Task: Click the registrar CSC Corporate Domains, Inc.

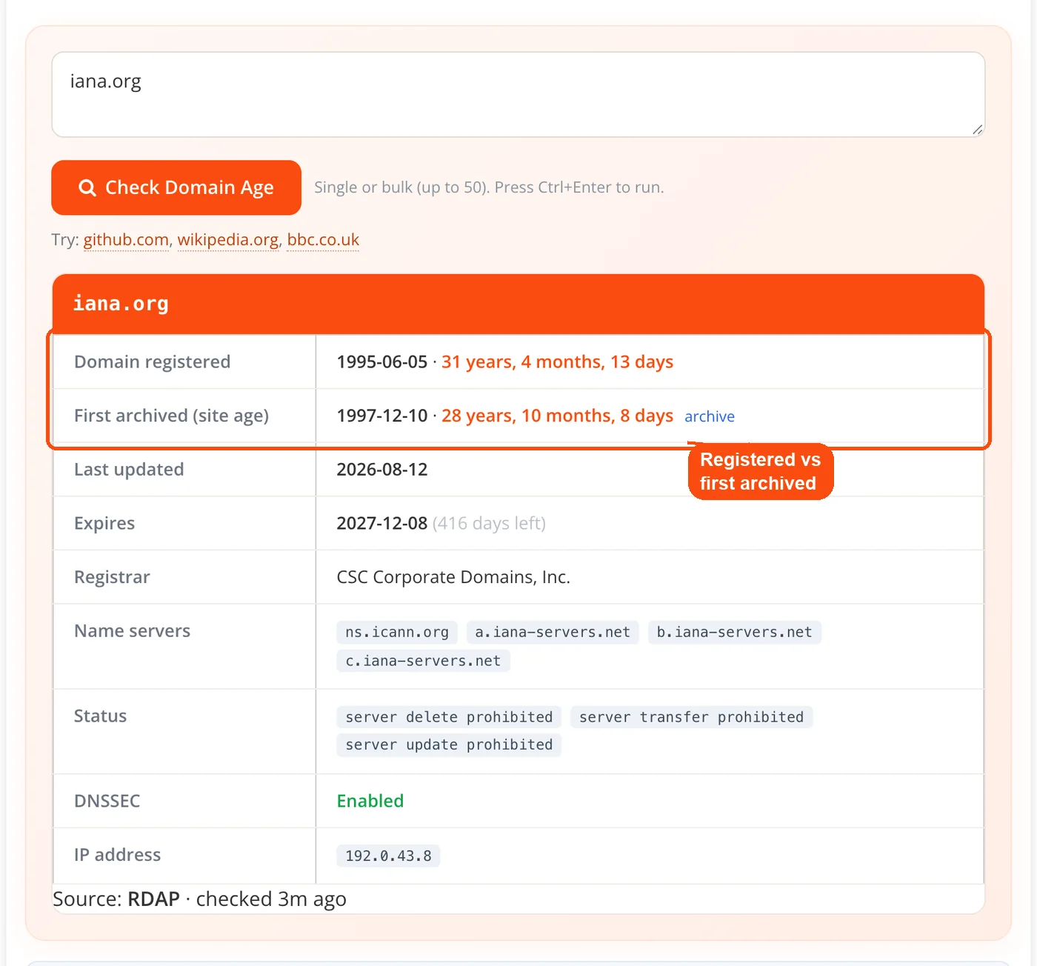Action: [x=453, y=577]
